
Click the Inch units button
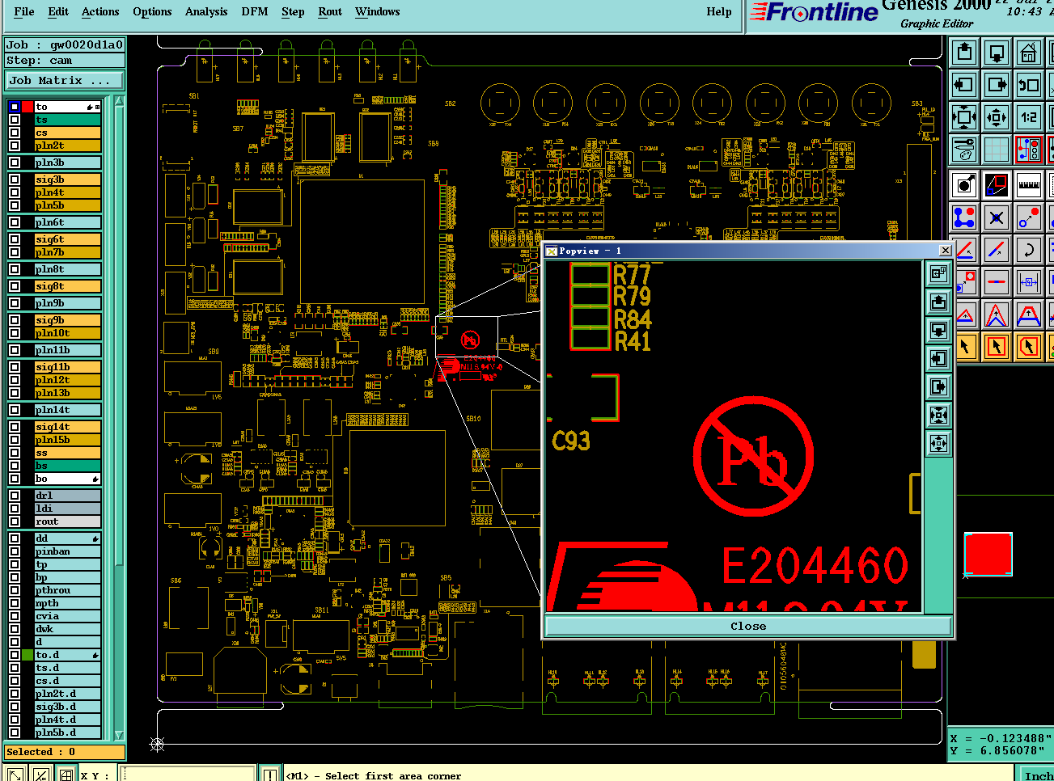tap(1035, 774)
